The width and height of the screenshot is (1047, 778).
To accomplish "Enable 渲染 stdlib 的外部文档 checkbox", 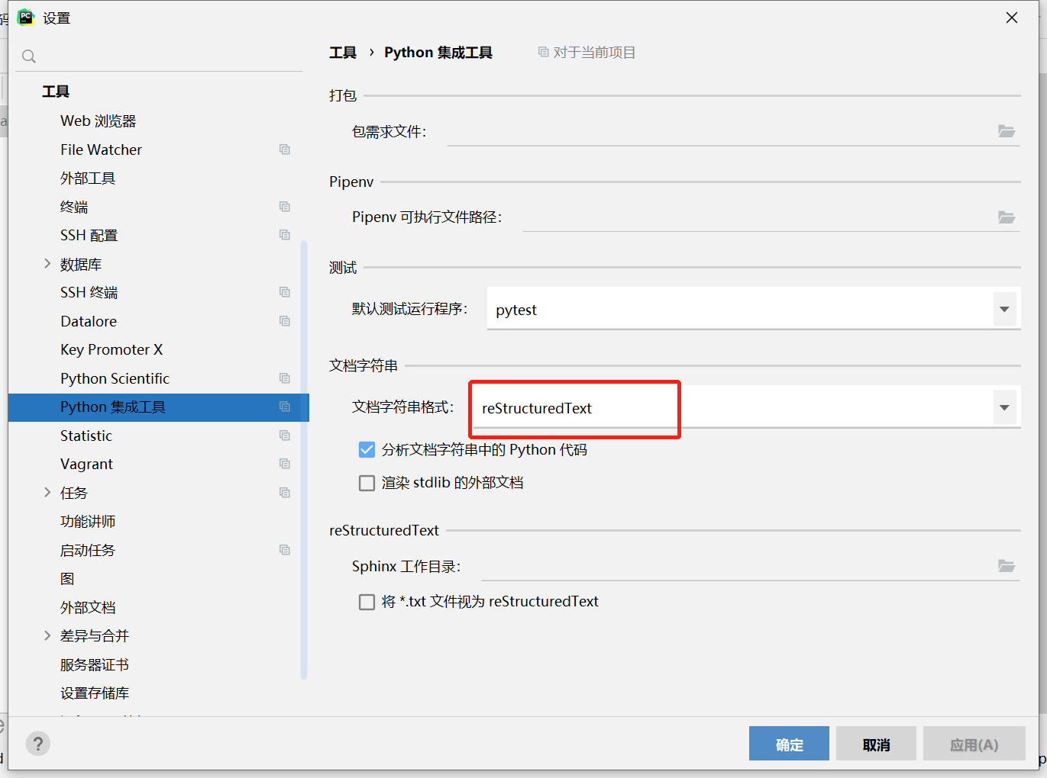I will pos(367,483).
